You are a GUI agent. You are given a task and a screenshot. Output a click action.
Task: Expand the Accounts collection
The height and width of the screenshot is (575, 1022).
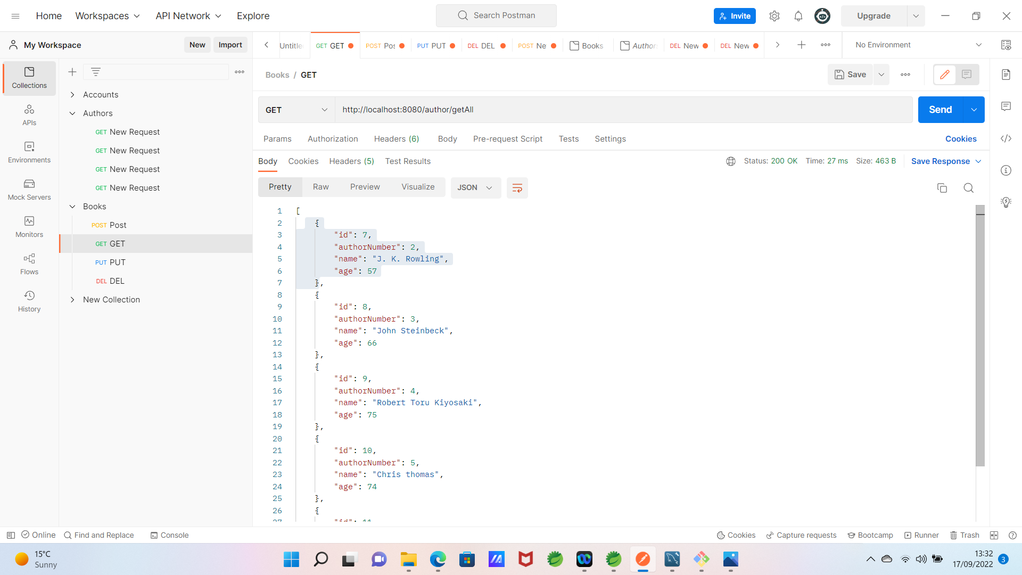click(x=72, y=95)
